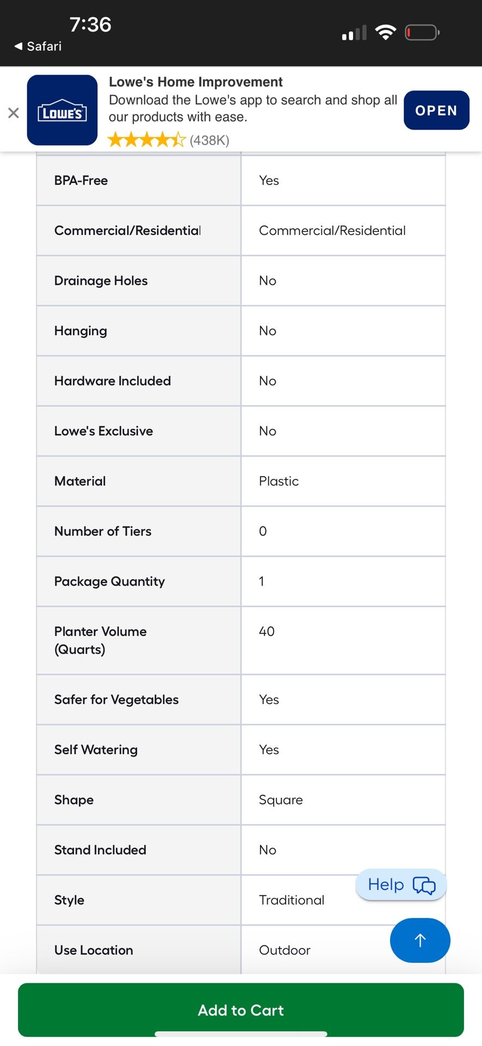
Task: Tap the Lowe's Home Improvement banner title
Action: point(195,82)
